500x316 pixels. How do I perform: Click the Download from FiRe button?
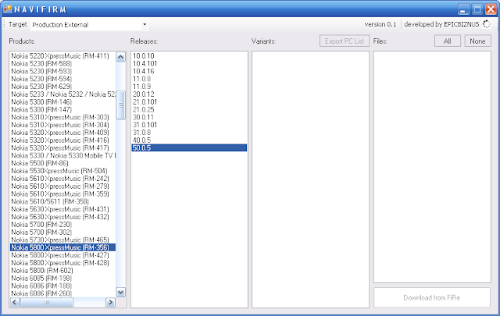click(x=432, y=297)
